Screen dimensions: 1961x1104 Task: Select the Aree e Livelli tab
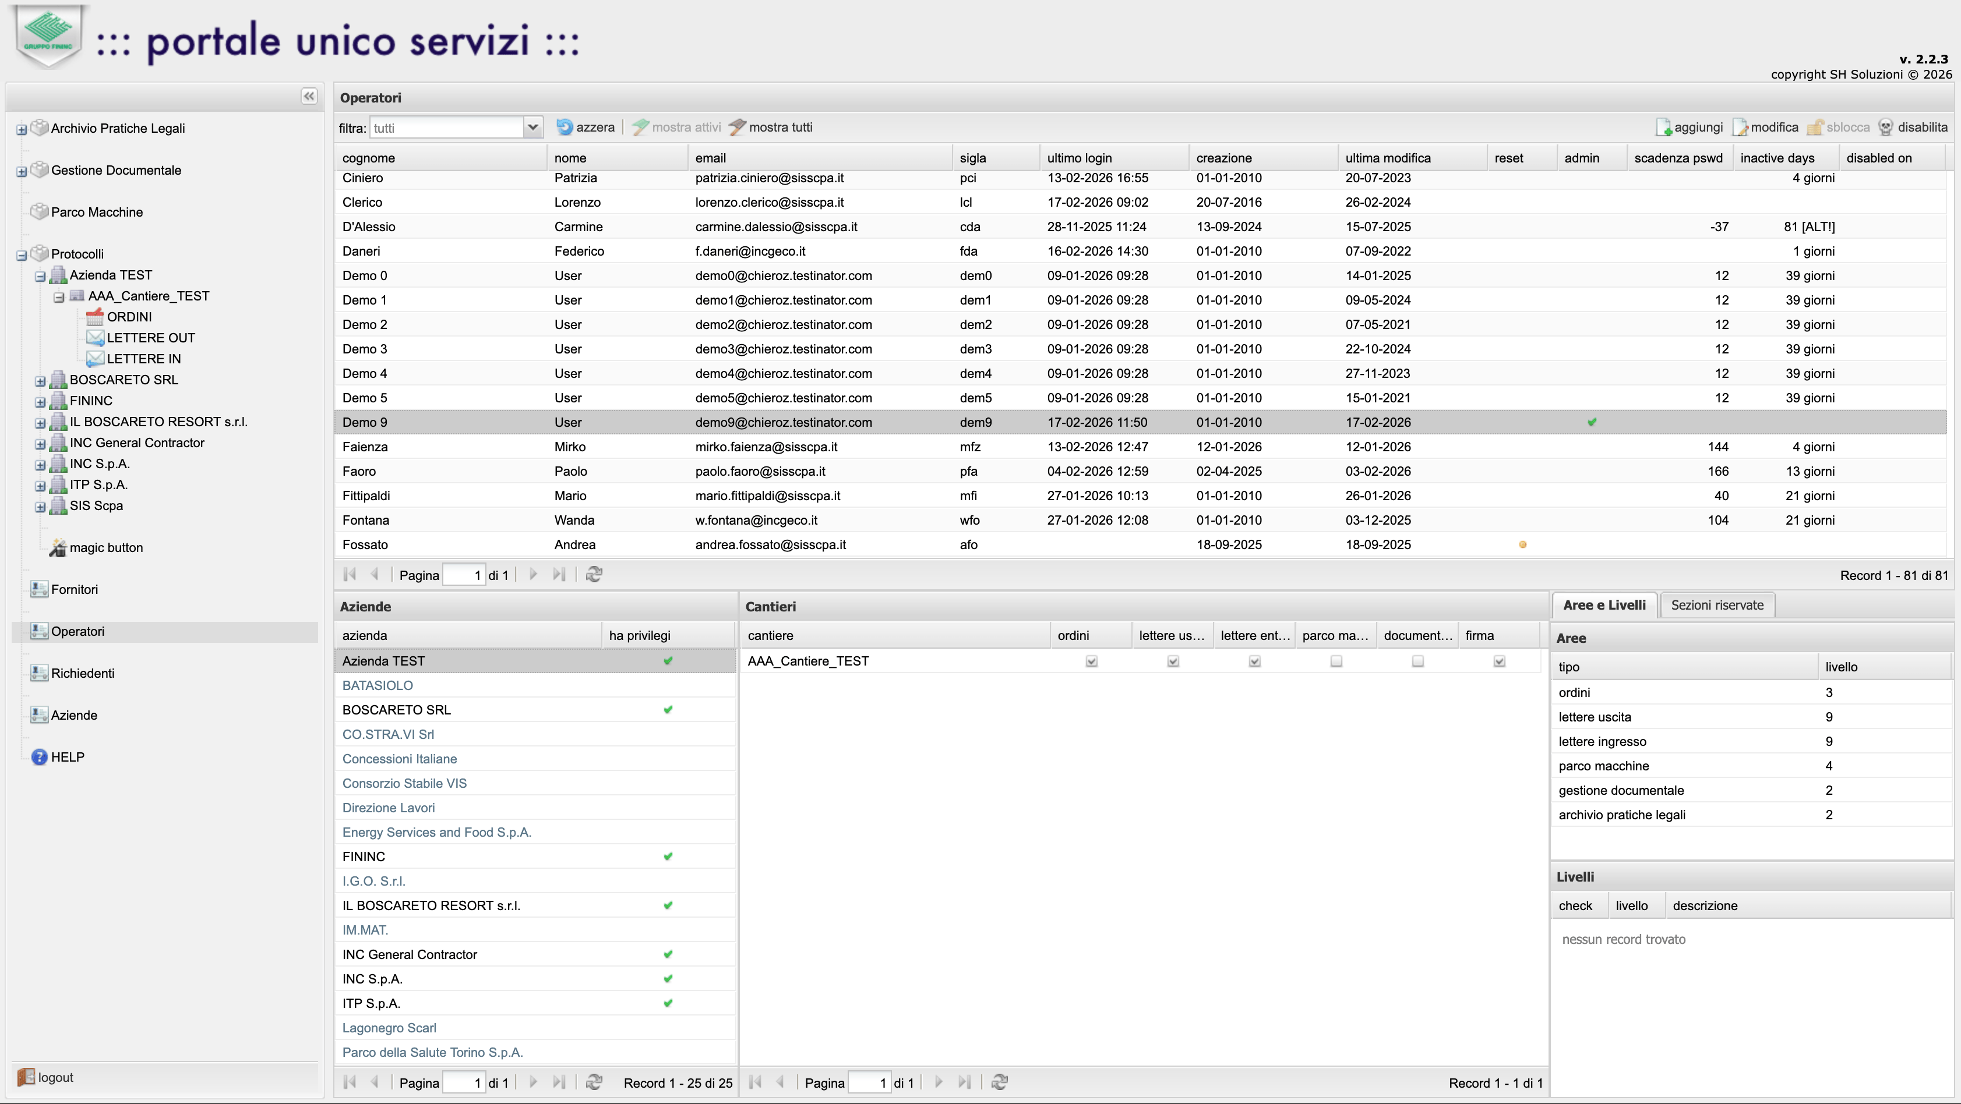coord(1604,605)
